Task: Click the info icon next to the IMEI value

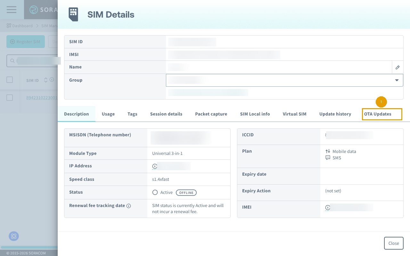Action: (x=327, y=207)
